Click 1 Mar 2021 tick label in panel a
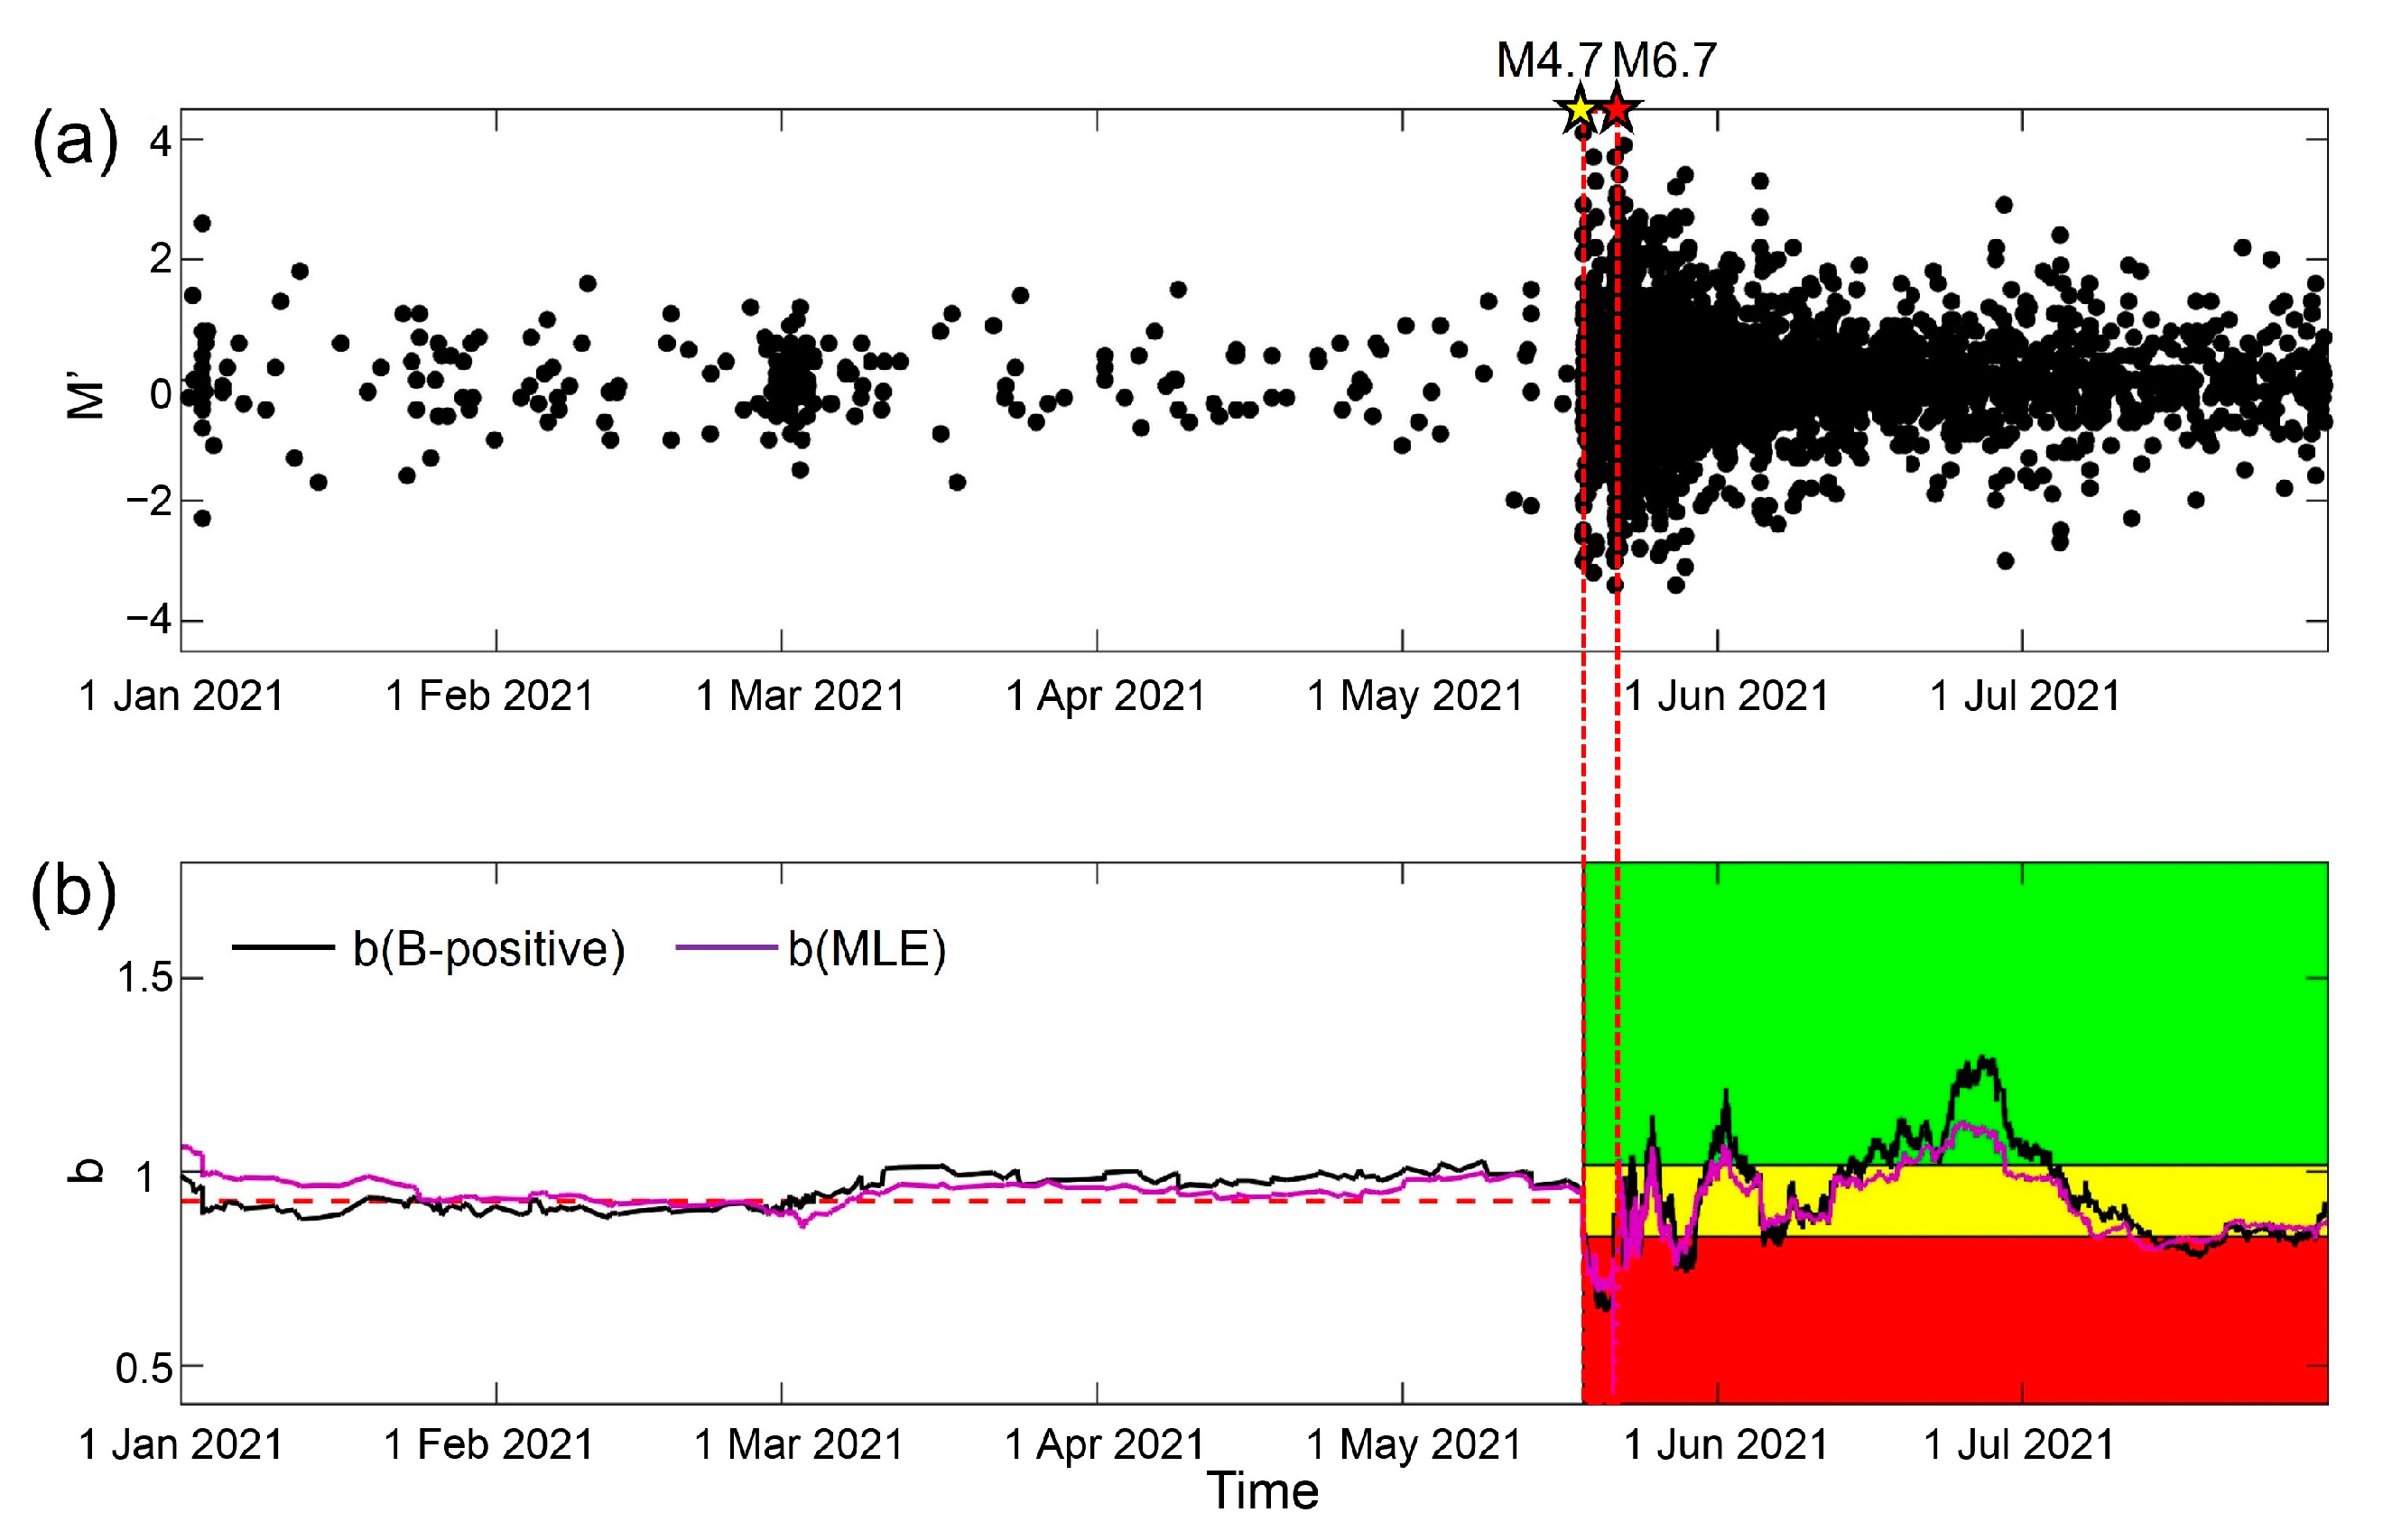 [800, 696]
